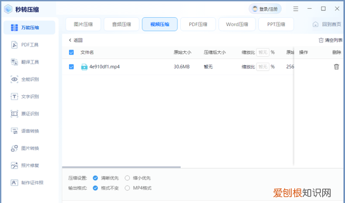Delete 4e910df1.mp4 with the trash icon

[336, 67]
